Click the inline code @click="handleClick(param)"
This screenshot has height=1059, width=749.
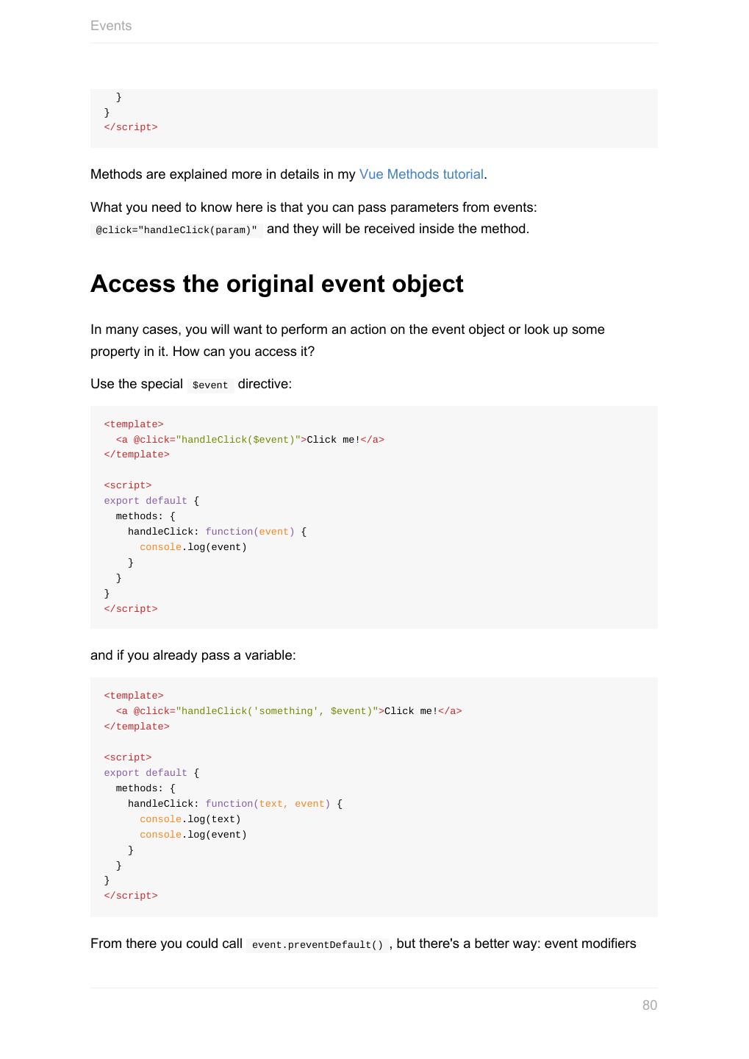176,230
